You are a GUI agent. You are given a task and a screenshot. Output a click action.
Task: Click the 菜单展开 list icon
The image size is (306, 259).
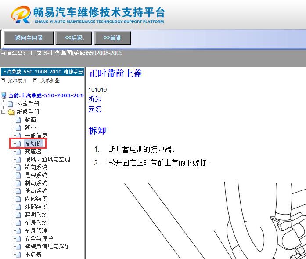[x=3, y=80]
